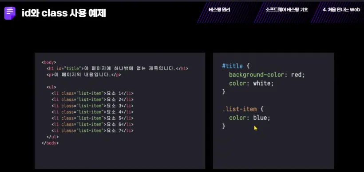Click the #title selector in the CSS panel
The height and width of the screenshot is (172, 364).
232,66
